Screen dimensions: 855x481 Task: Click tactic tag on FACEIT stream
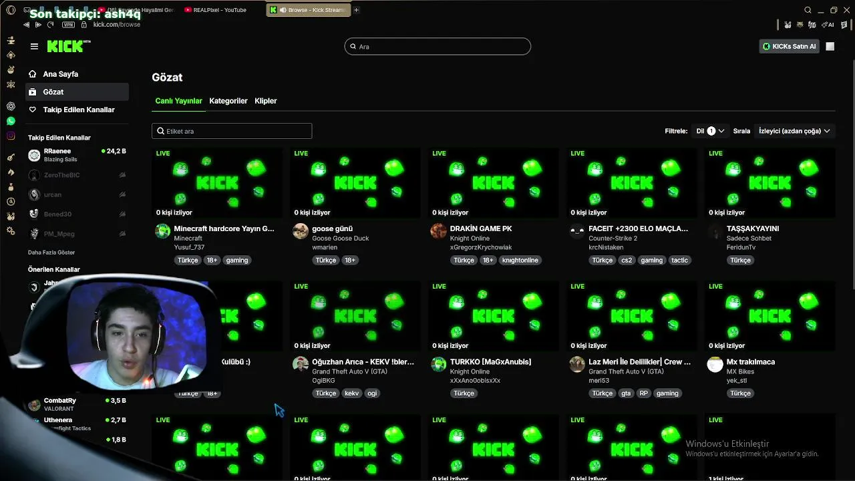tap(680, 260)
